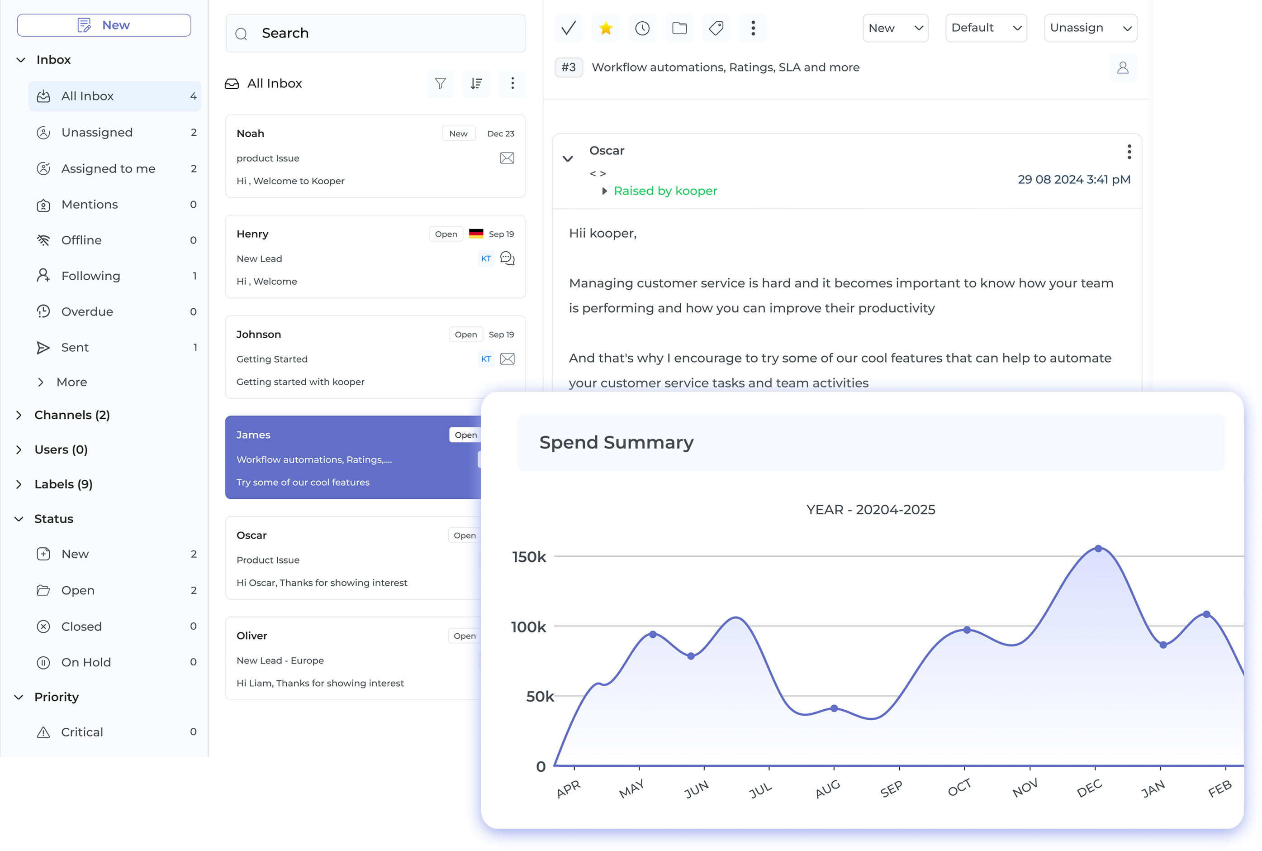Select Assigned to me in sidebar
Screen dimensions: 1262x851
pyautogui.click(x=109, y=169)
